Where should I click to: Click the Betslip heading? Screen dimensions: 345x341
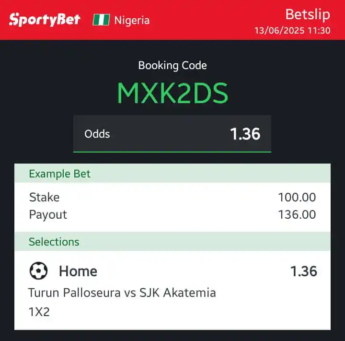click(x=308, y=14)
